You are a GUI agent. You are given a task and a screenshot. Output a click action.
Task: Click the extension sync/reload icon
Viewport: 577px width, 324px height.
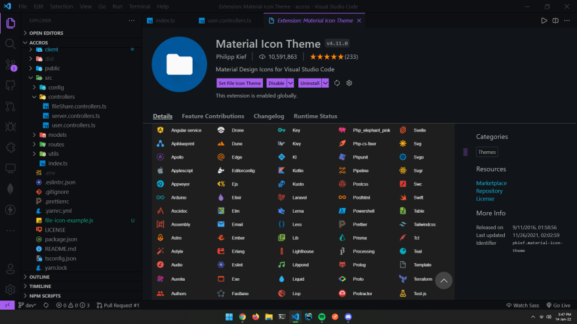(x=337, y=83)
